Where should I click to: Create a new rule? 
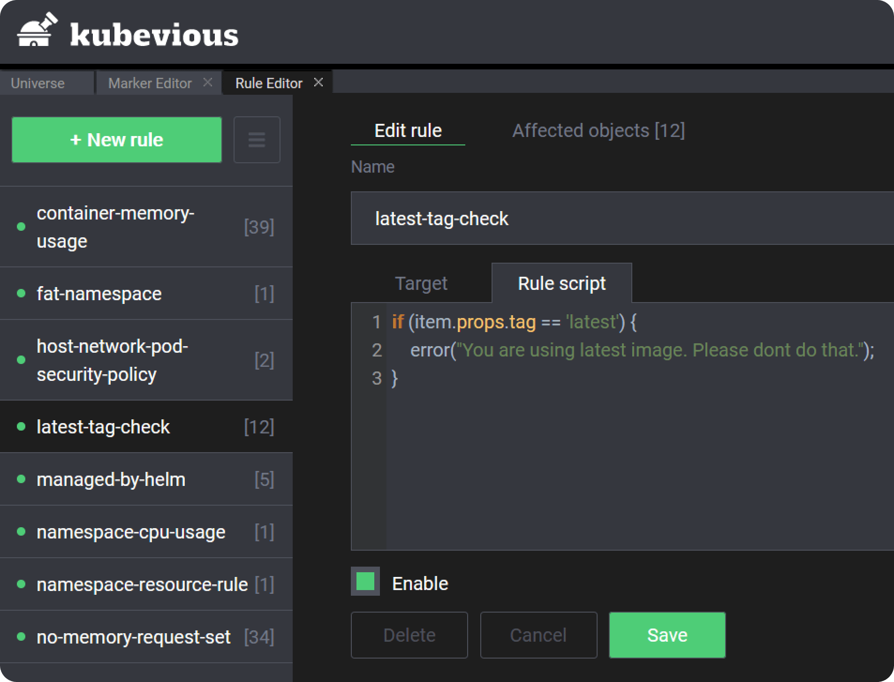coord(116,140)
